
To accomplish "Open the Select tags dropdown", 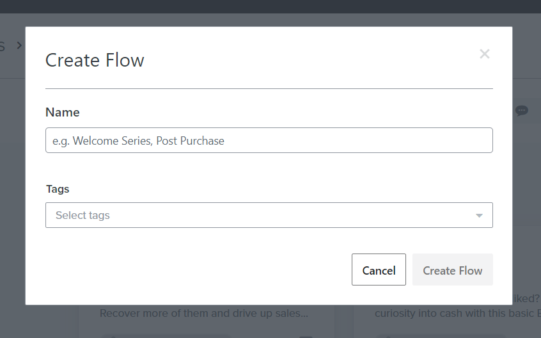I will tap(269, 215).
